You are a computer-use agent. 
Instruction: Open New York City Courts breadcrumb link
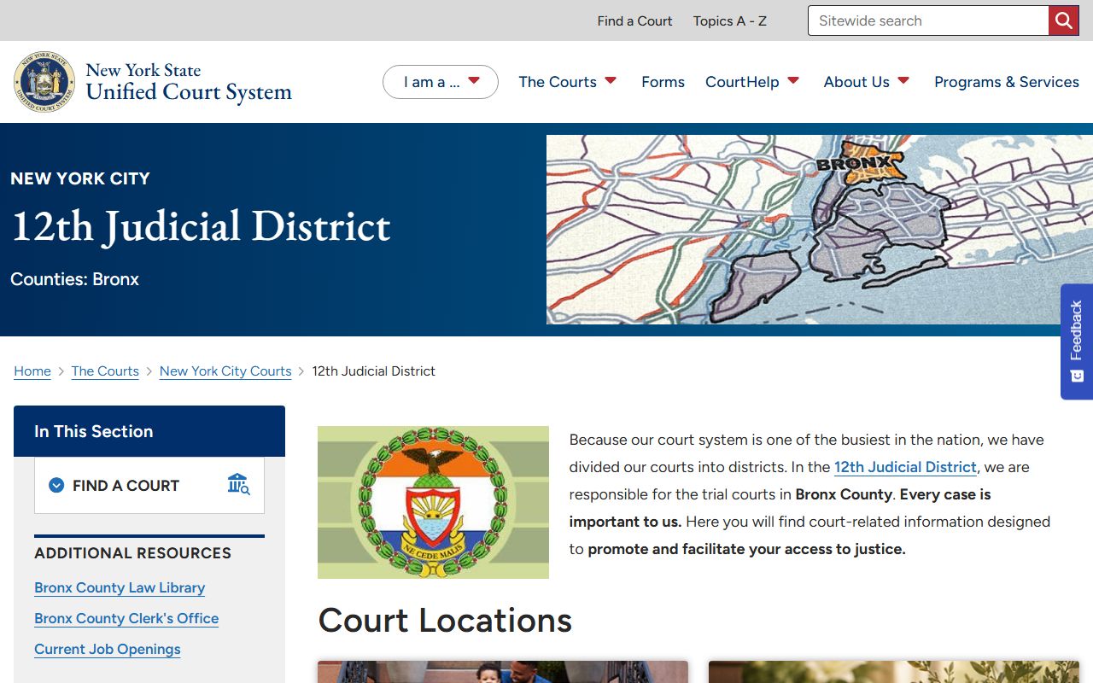[x=225, y=371]
